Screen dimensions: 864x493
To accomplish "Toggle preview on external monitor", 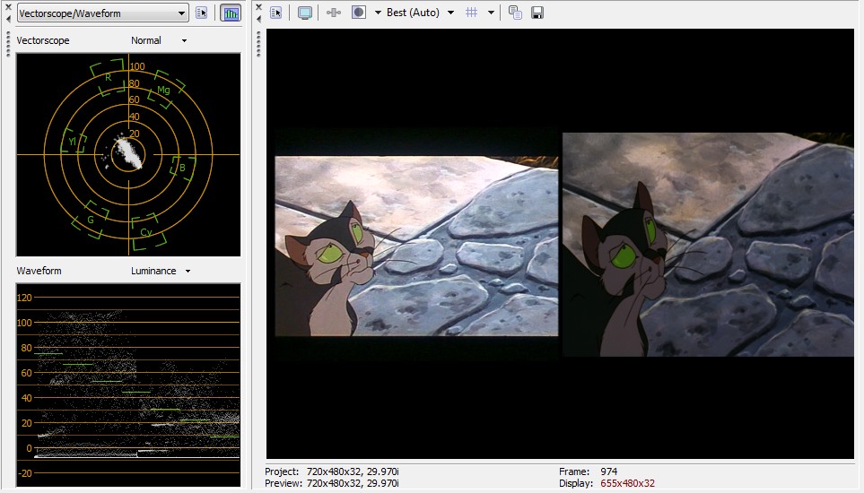I will [304, 13].
